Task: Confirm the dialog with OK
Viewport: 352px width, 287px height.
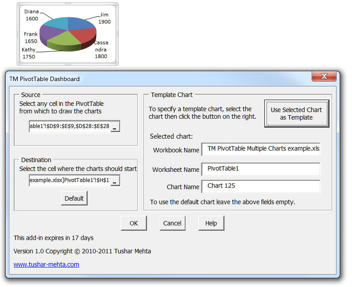Action: (x=134, y=223)
